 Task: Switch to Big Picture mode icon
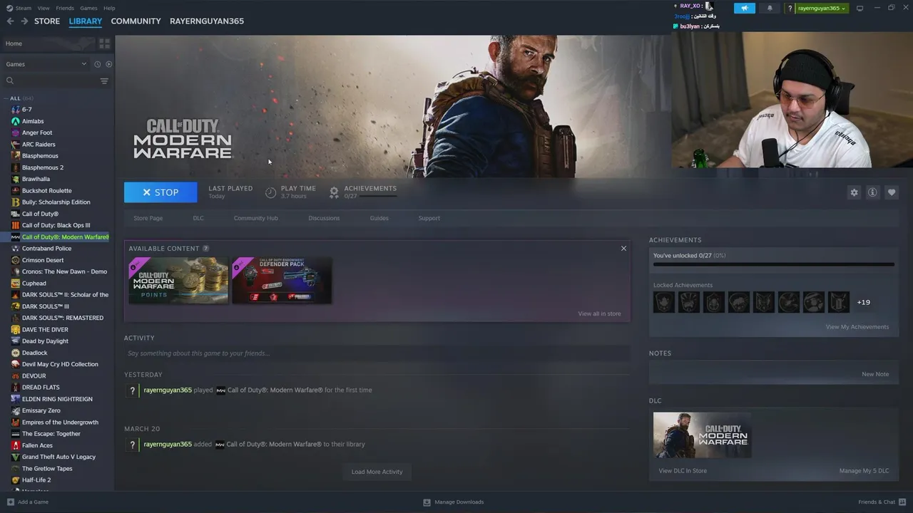860,9
